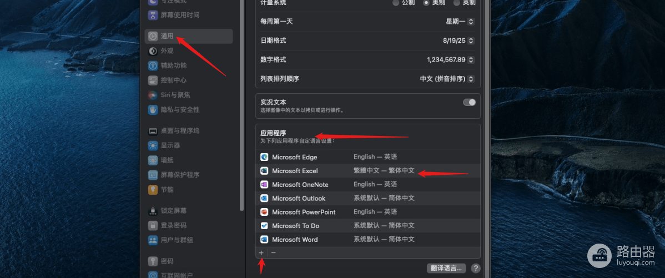Viewport: 665px width, 278px height.
Task: Select 节能 sidebar entry
Action: [x=167, y=189]
